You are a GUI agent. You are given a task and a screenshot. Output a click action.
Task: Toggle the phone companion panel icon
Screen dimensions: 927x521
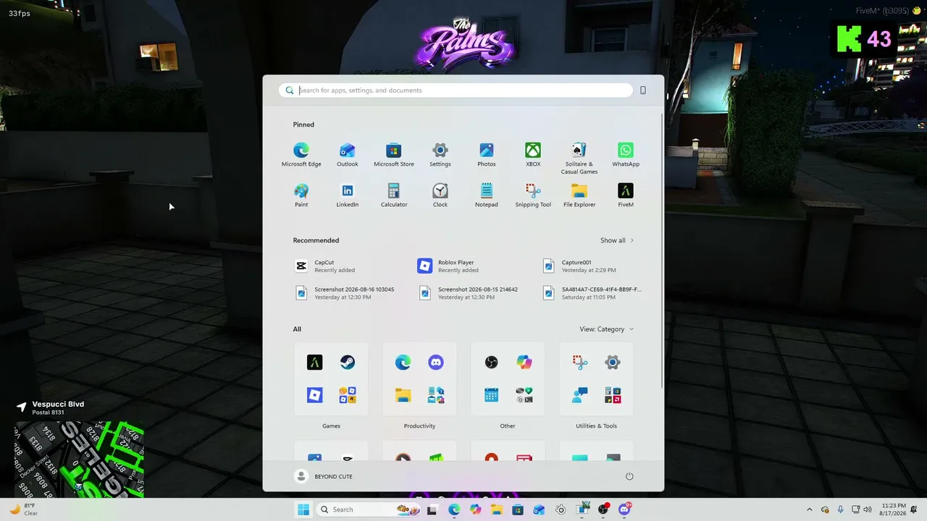[x=643, y=90]
